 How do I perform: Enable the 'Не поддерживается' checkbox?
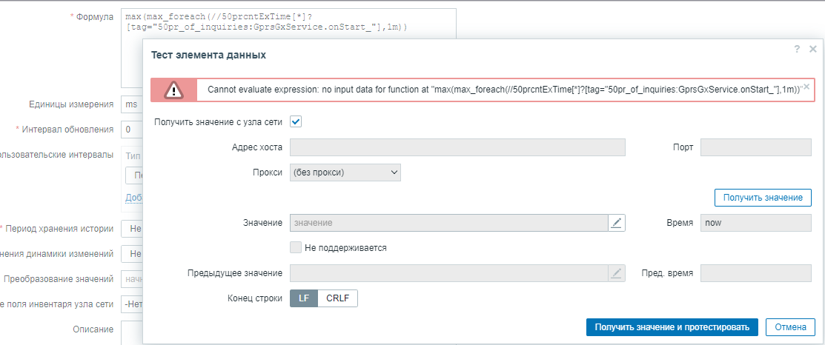[296, 248]
